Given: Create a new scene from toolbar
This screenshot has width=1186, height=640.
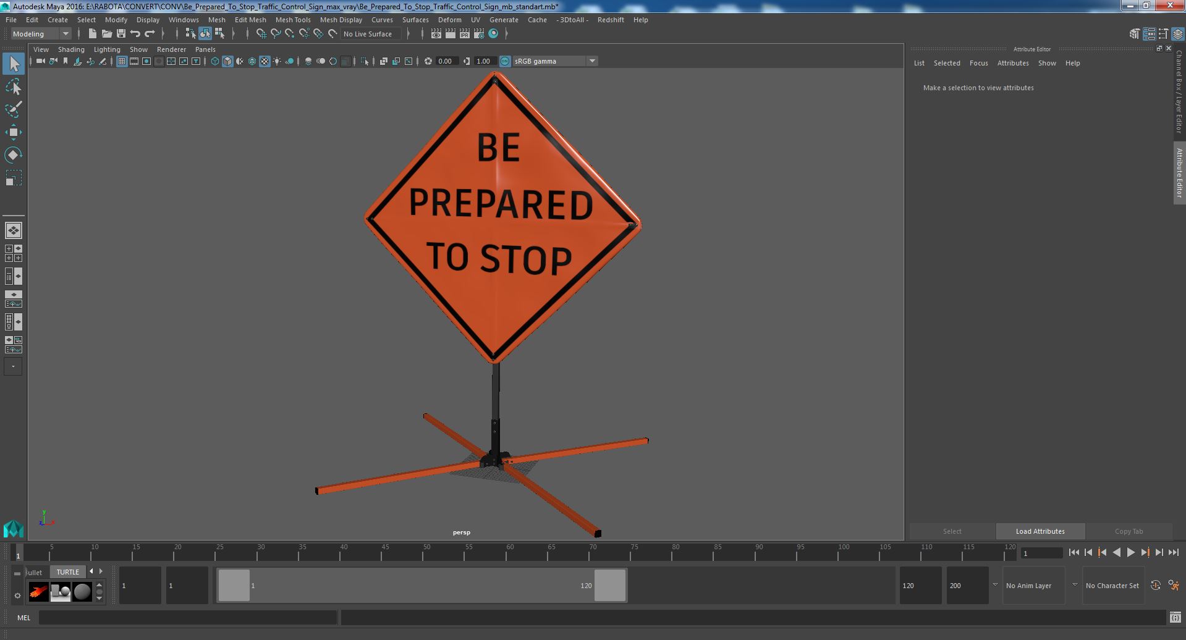Looking at the screenshot, I should [92, 34].
